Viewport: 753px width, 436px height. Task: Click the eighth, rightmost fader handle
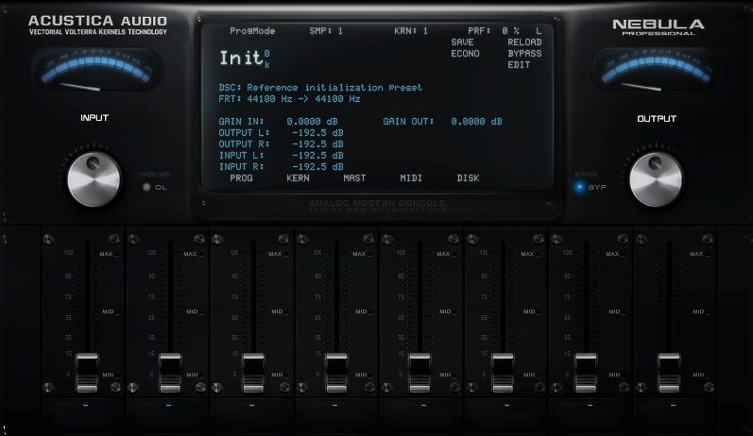(x=669, y=373)
